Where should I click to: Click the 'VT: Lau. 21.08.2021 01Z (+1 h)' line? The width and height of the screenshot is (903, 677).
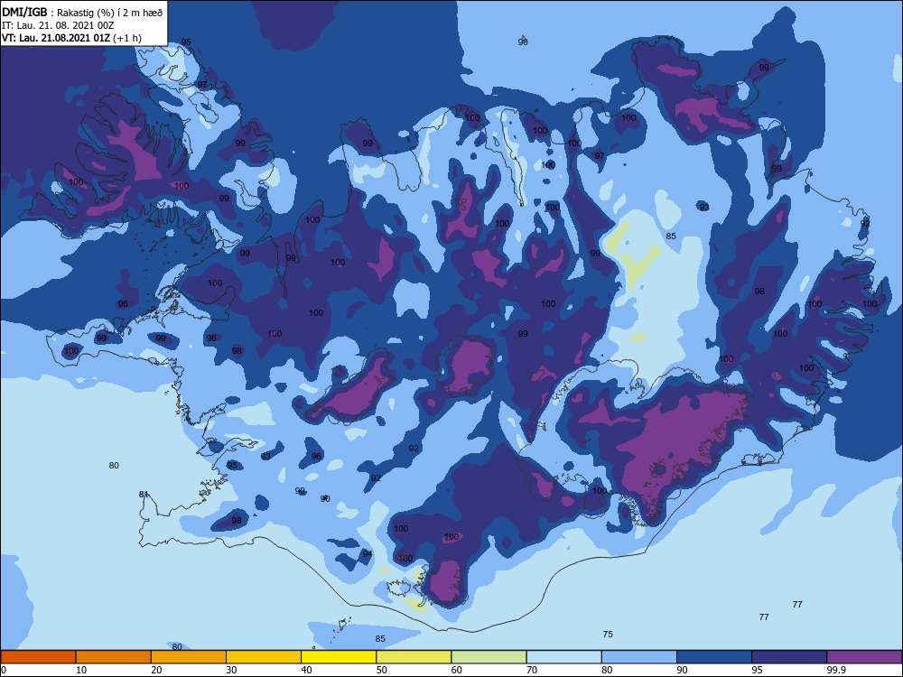[71, 38]
